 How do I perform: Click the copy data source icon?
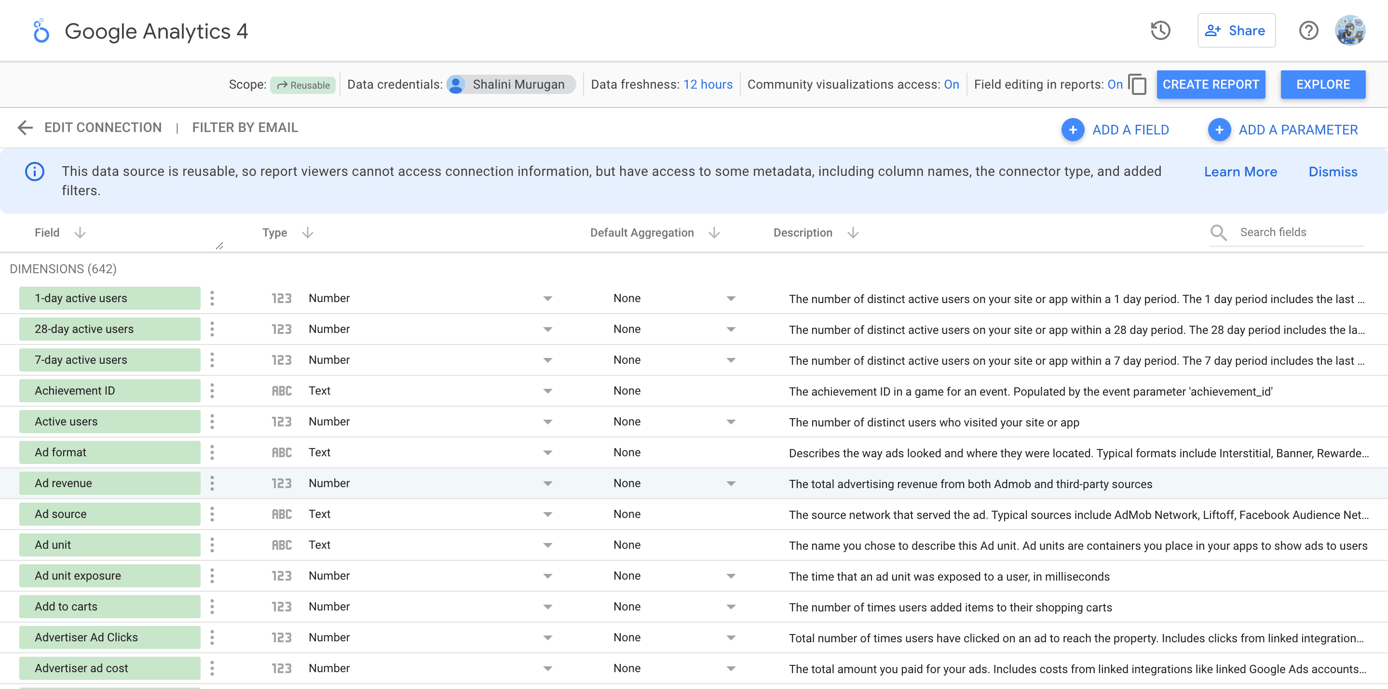click(x=1137, y=84)
